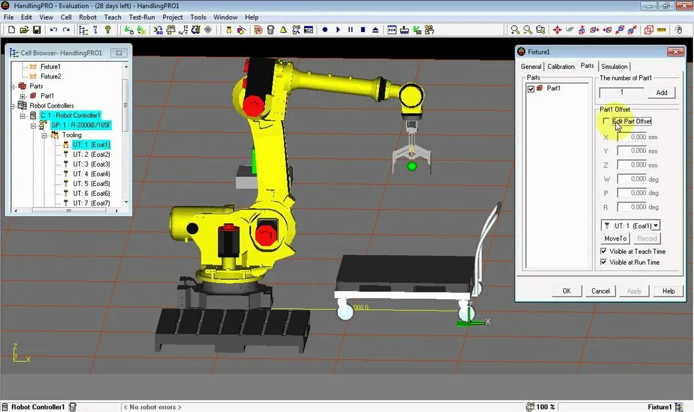
Task: Click the MoveTo button
Action: click(x=615, y=239)
